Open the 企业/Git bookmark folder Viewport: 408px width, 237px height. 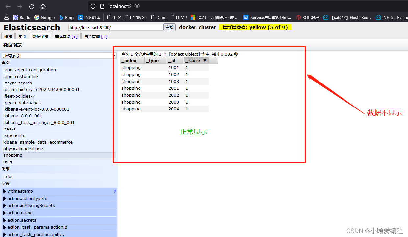(137, 17)
